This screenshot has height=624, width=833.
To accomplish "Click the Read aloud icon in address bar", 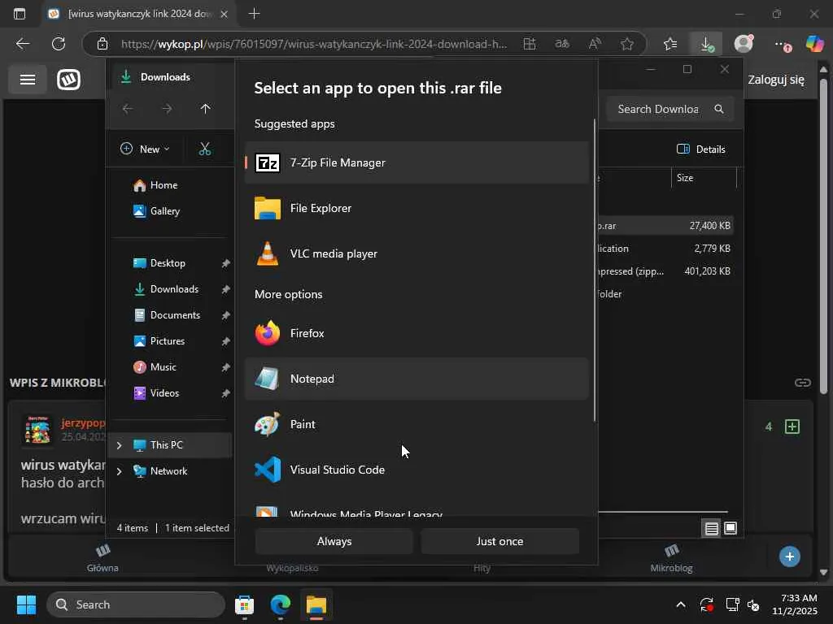I will [595, 44].
